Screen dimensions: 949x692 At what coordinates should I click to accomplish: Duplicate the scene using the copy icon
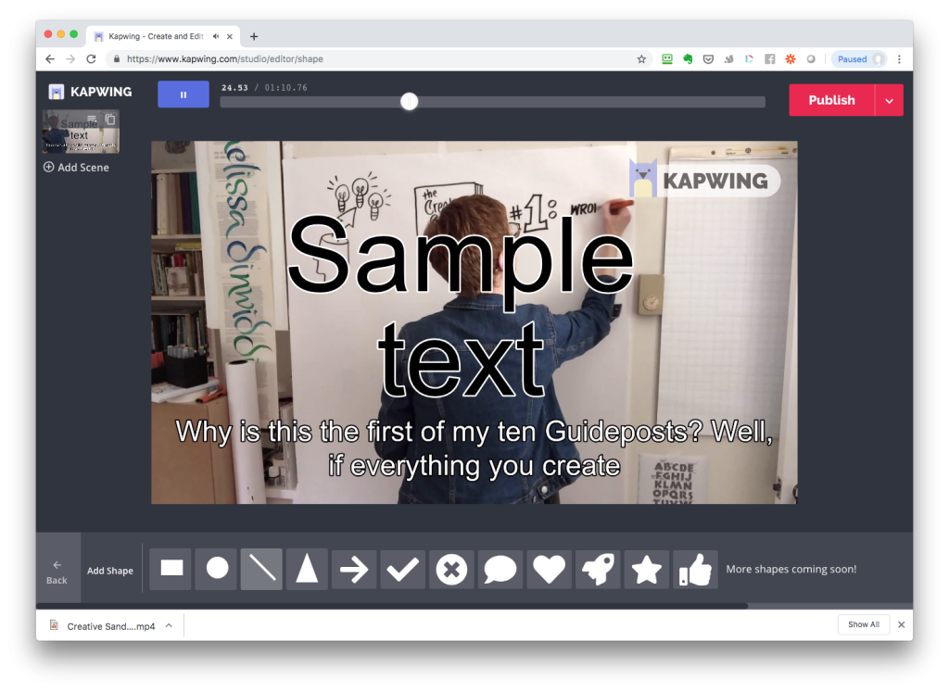110,120
